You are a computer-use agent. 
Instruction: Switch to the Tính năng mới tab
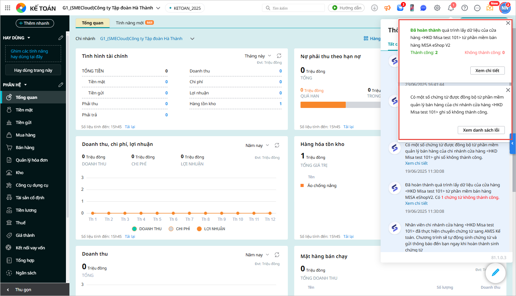click(130, 23)
